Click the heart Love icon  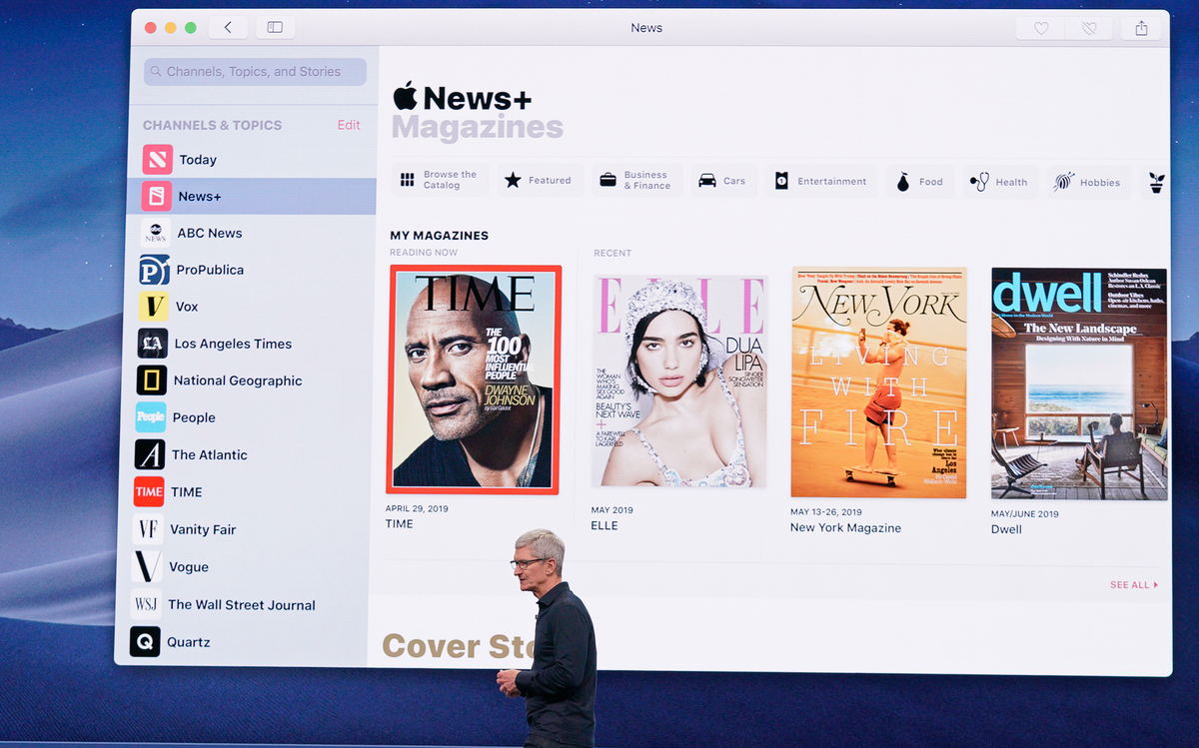(1041, 29)
